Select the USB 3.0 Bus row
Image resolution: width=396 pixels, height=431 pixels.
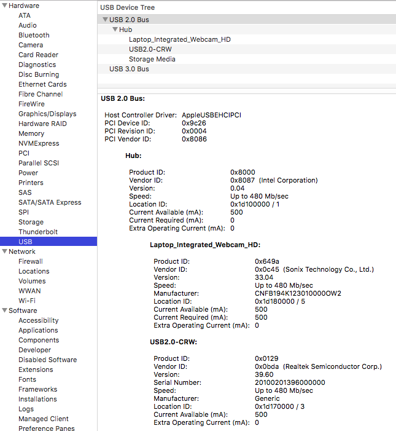pyautogui.click(x=129, y=69)
